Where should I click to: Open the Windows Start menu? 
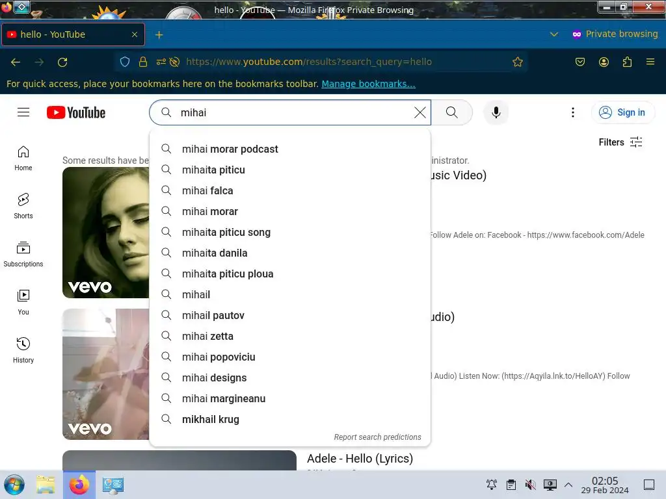coord(14,485)
